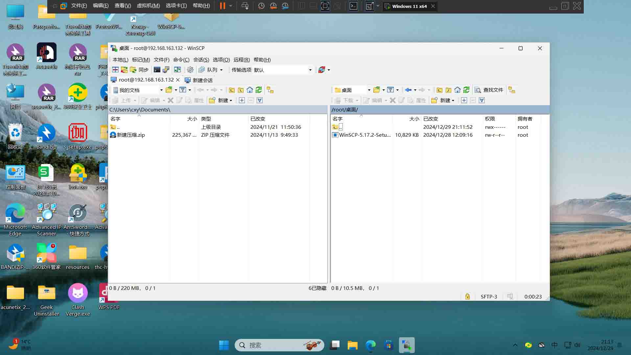Image resolution: width=631 pixels, height=355 pixels.
Task: Click the preferences gear icon
Action: 190,70
